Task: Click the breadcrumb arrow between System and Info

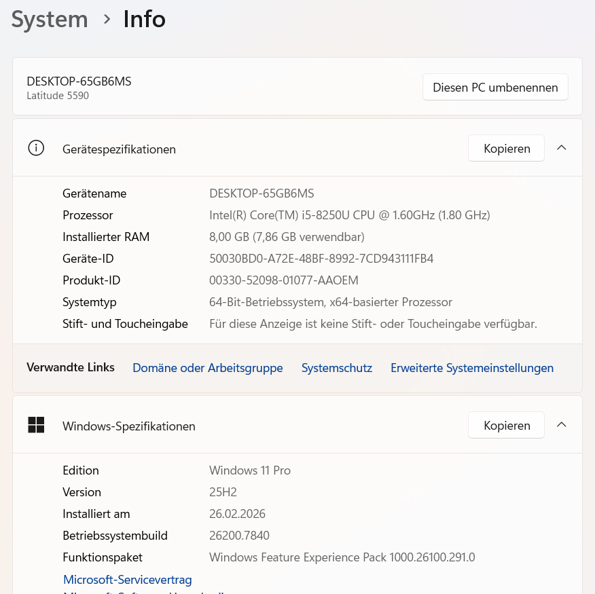Action: pyautogui.click(x=107, y=19)
